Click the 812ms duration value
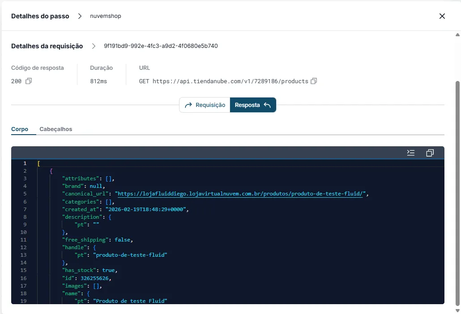461x314 pixels. [98, 81]
